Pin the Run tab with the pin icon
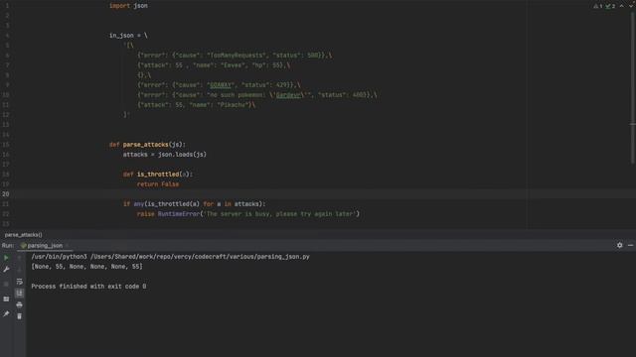636x357 pixels. (x=6, y=313)
